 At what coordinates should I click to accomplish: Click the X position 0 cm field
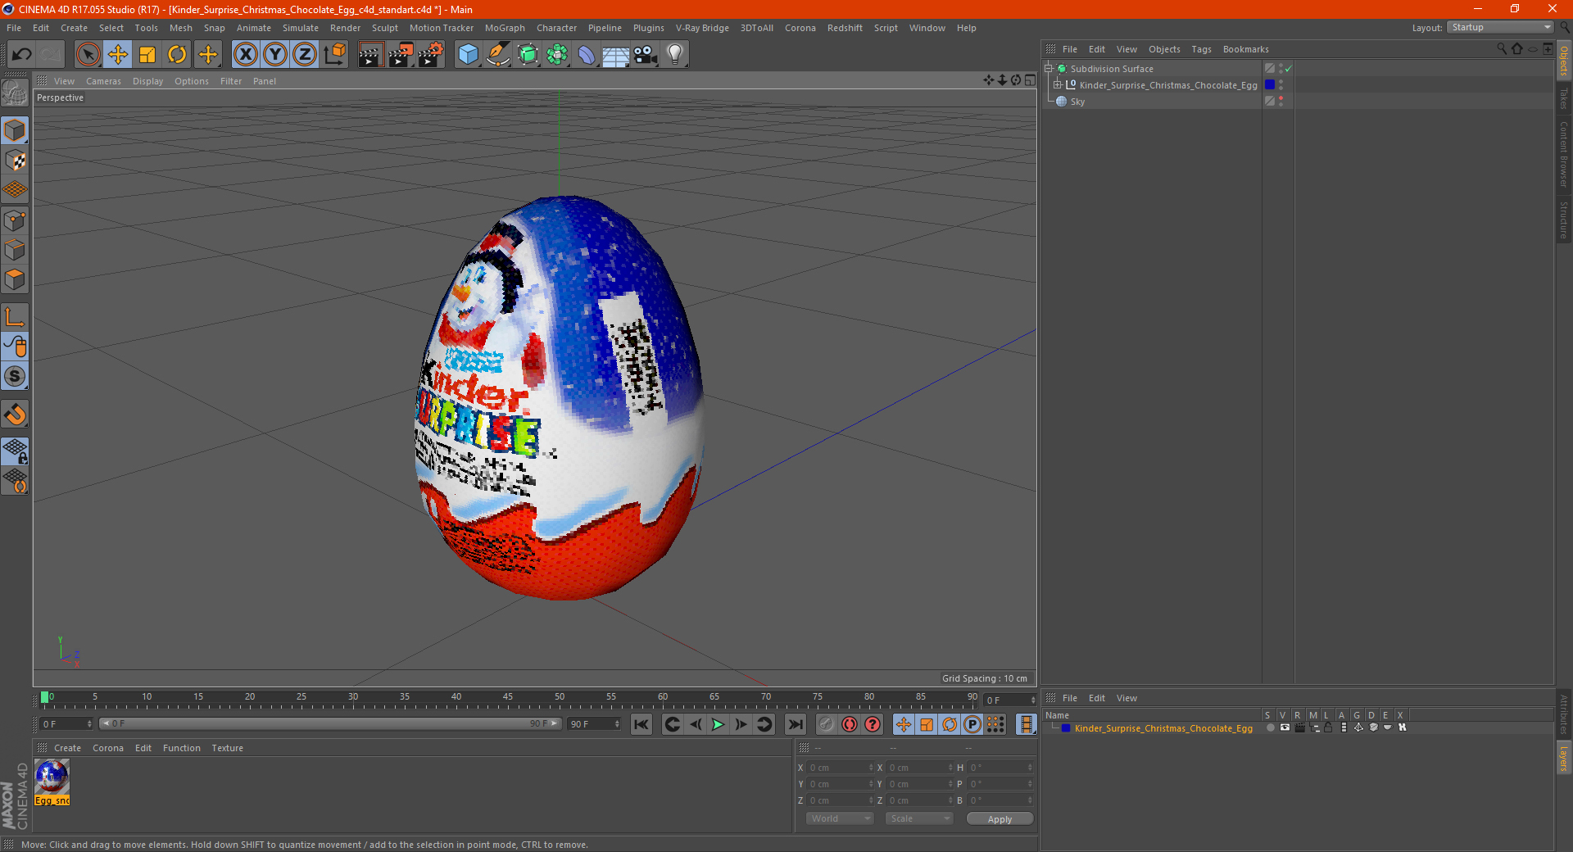[x=839, y=768]
